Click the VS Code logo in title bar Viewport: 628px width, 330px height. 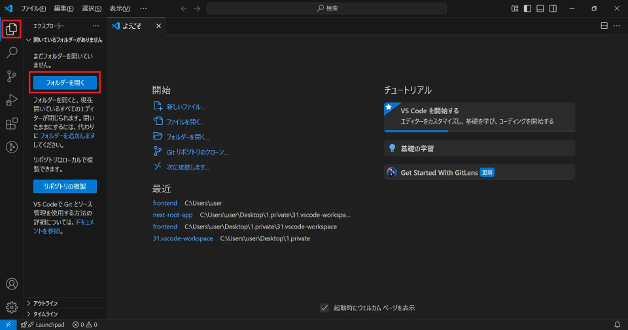pyautogui.click(x=9, y=9)
